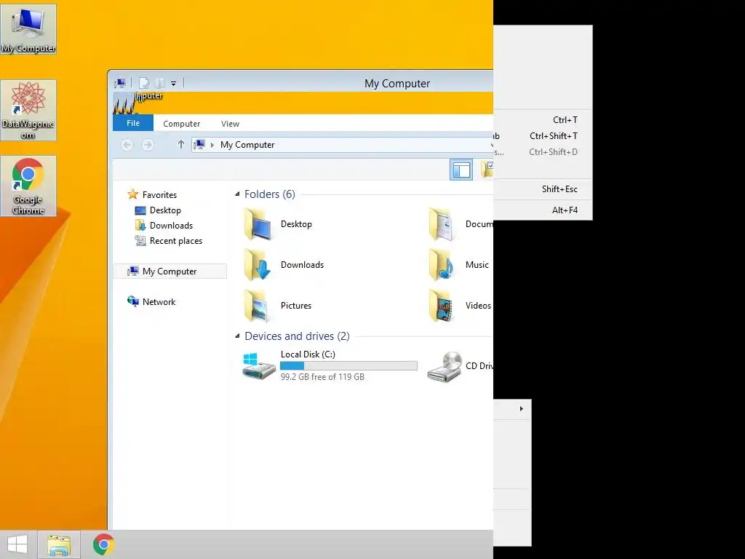This screenshot has height=559, width=745.
Task: Click the New folder quick access icon
Action: [x=160, y=84]
